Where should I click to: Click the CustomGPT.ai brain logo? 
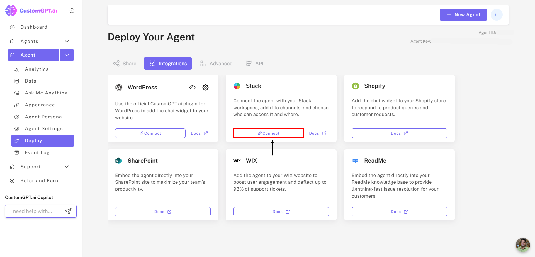coord(11,11)
